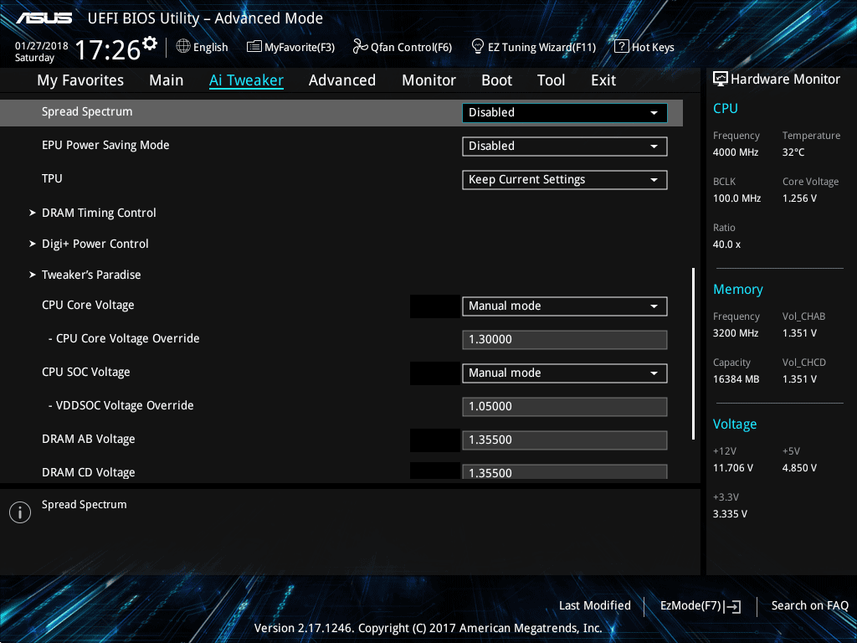Click the DRAM AB Voltage field
The width and height of the screenshot is (857, 643).
565,440
